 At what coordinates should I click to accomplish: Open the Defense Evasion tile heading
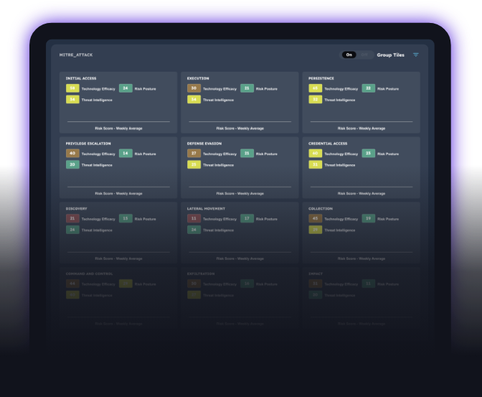[204, 144]
